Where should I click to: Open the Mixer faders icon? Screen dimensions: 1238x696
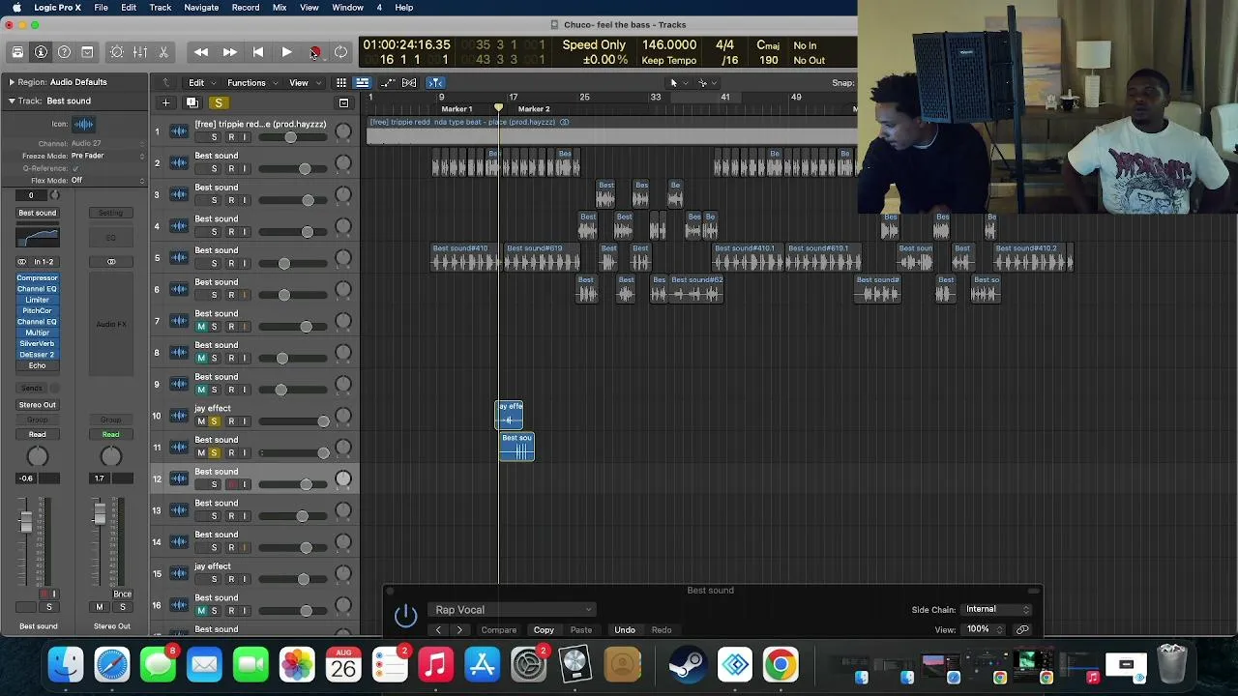point(140,52)
